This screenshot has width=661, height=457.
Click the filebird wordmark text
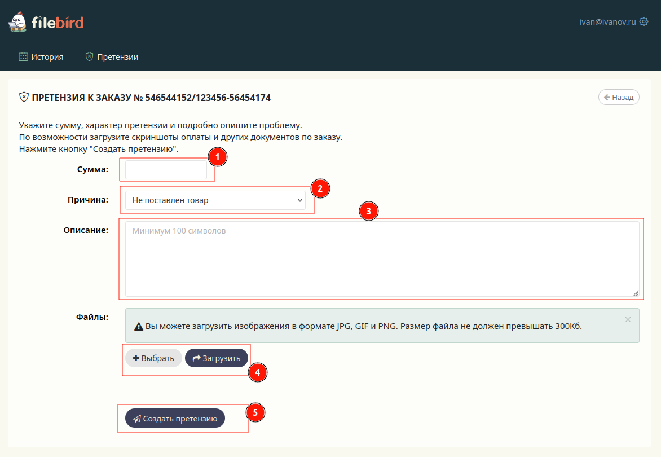tap(58, 23)
